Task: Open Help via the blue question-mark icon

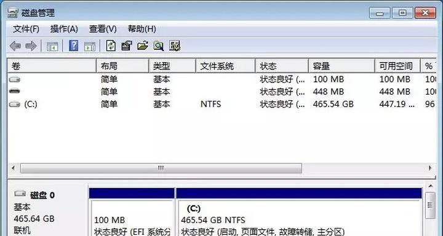Action: pos(73,45)
